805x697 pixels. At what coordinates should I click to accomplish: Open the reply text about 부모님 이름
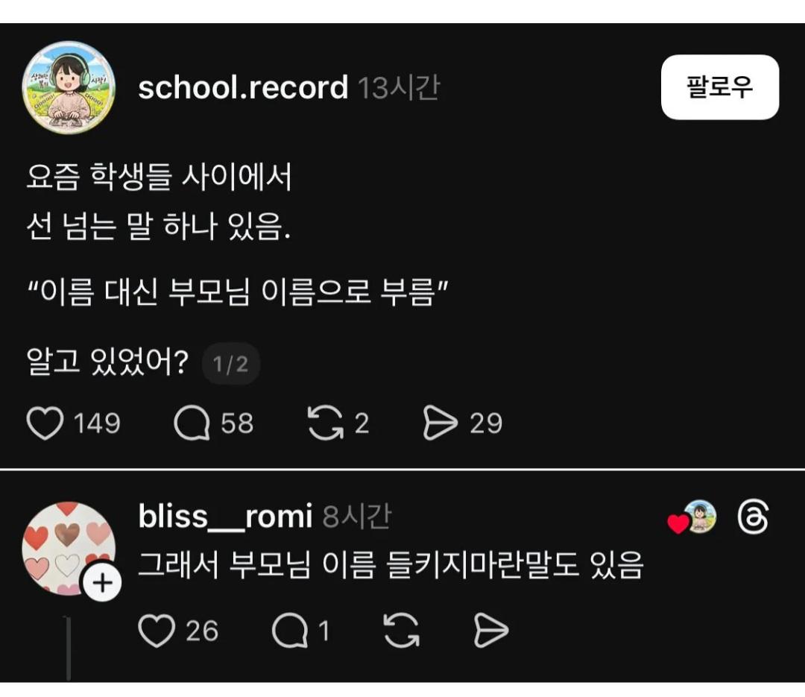pyautogui.click(x=391, y=567)
